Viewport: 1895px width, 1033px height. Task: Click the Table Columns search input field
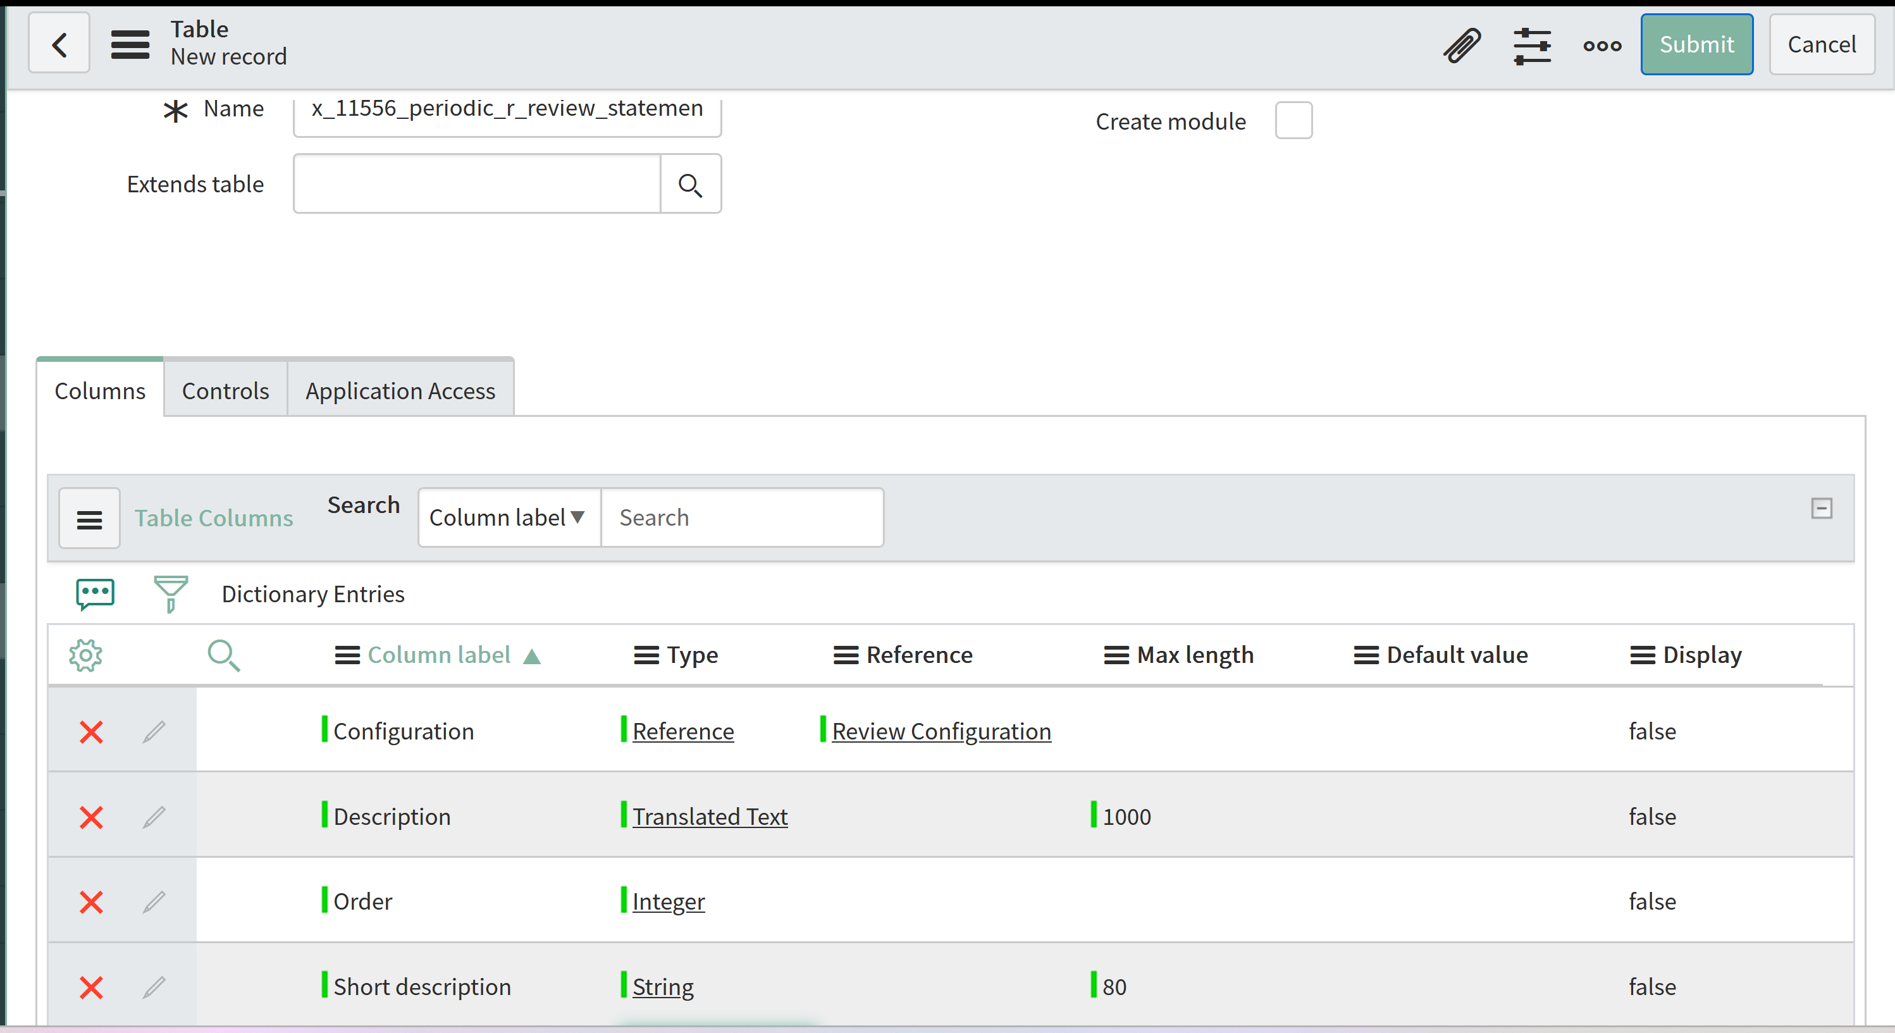pos(741,518)
